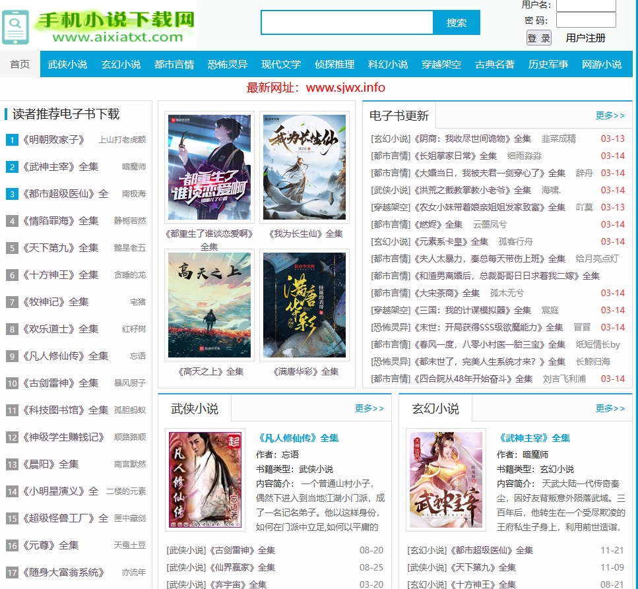Open the 《都重生了谁谈恋爱啊》 book cover
The height and width of the screenshot is (589, 638).
pos(209,168)
